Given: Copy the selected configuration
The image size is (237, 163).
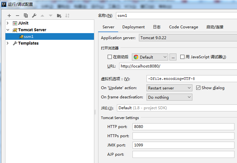Looking at the screenshot, I should 26,15.
